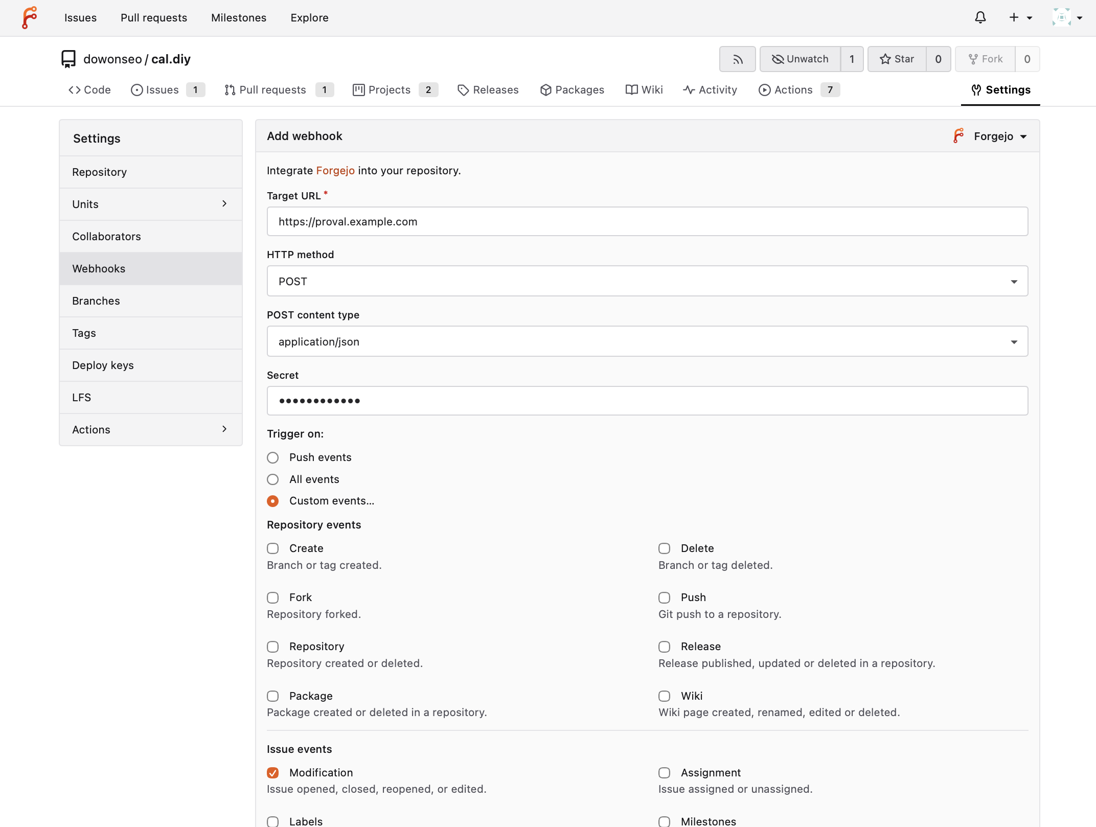Image resolution: width=1096 pixels, height=827 pixels.
Task: Click the Secret input field
Action: 647,401
